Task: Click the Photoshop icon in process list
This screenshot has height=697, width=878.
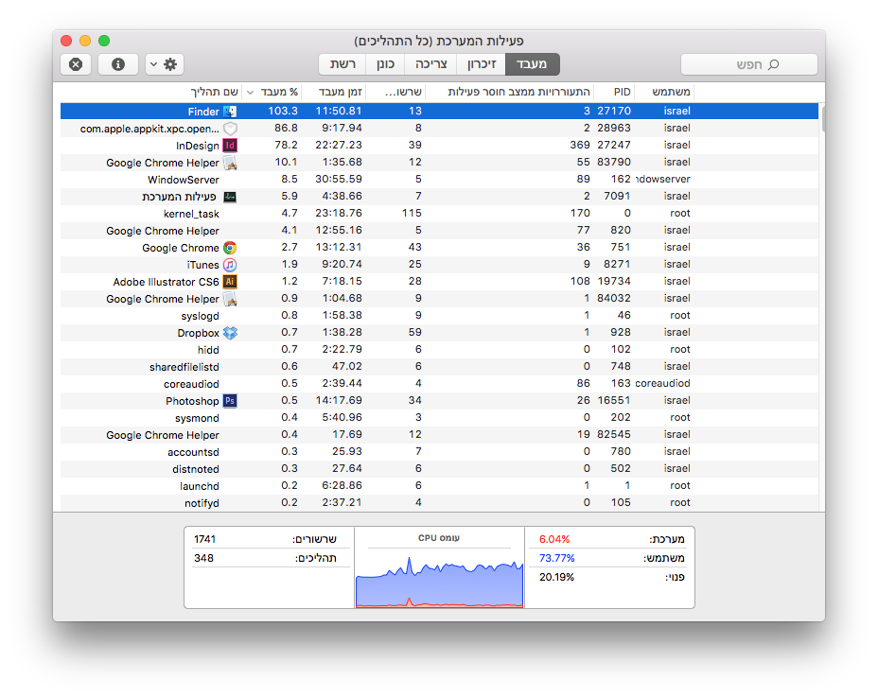Action: coord(230,401)
